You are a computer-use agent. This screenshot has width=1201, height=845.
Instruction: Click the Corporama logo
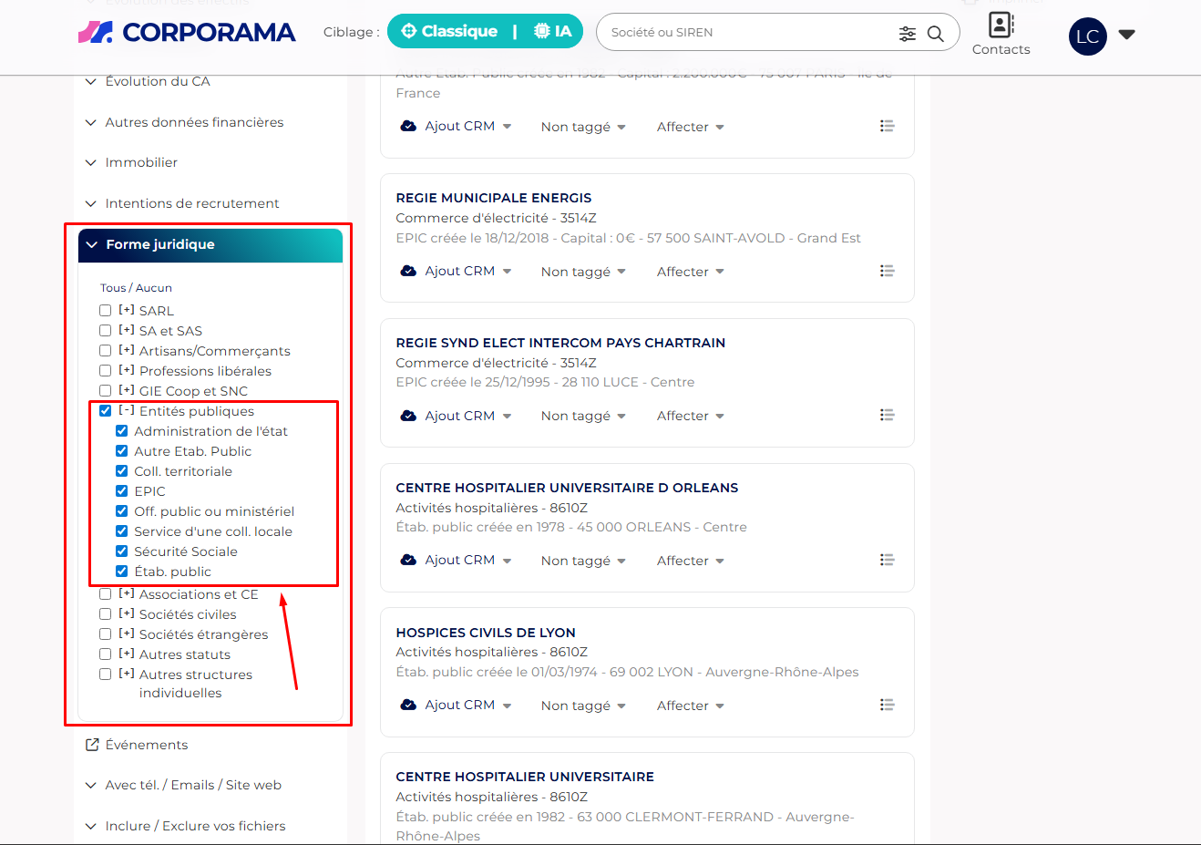(x=187, y=33)
